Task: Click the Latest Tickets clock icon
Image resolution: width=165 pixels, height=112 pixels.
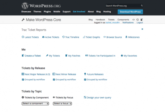Action: click(x=23, y=37)
